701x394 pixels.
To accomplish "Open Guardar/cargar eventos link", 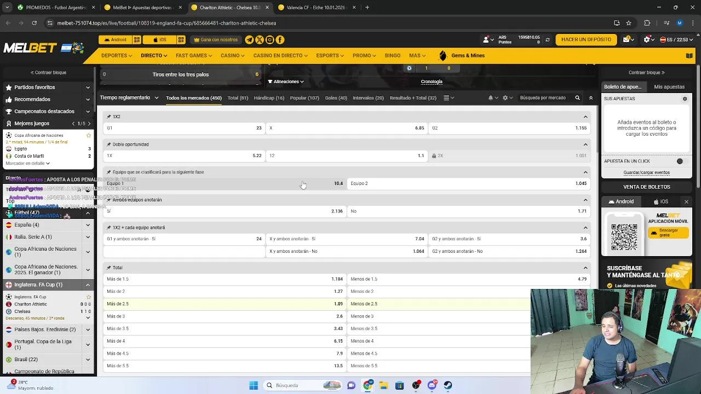I will pos(646,172).
